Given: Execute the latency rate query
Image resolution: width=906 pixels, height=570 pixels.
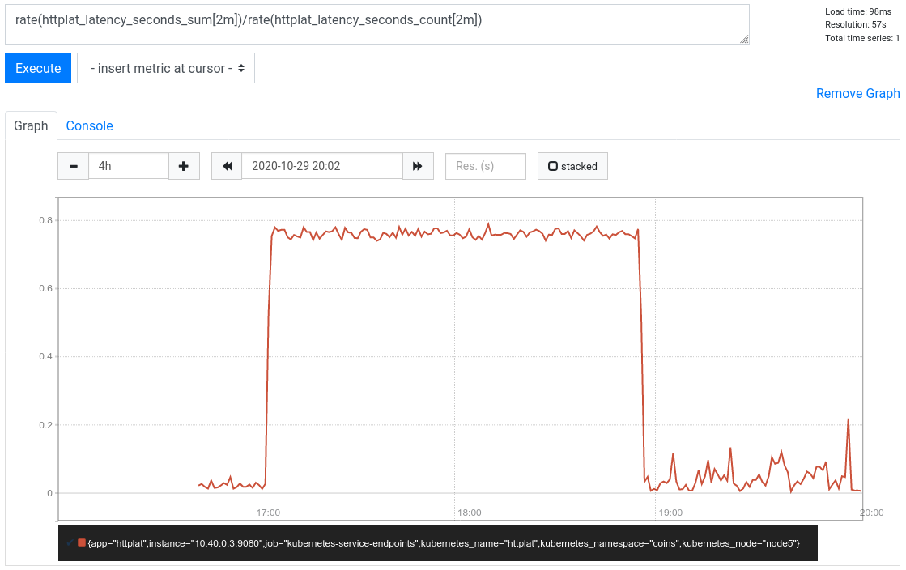Looking at the screenshot, I should (37, 68).
